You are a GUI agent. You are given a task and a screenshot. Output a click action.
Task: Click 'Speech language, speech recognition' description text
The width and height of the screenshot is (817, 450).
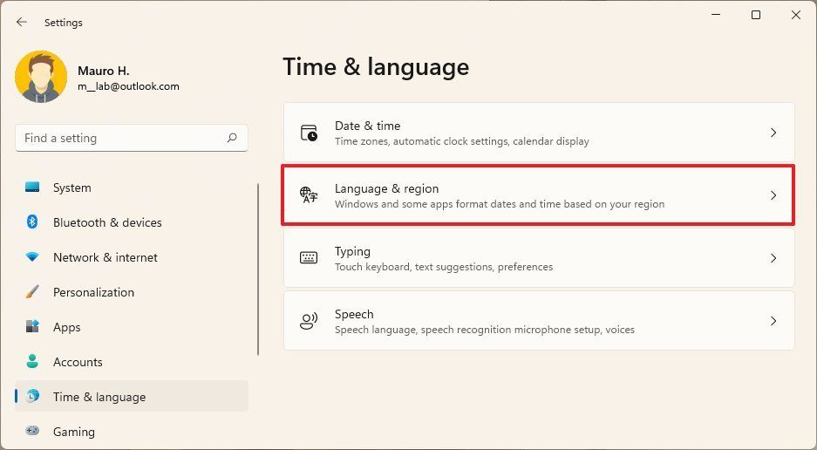click(485, 330)
